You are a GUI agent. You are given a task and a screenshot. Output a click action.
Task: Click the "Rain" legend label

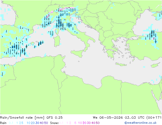3,123
